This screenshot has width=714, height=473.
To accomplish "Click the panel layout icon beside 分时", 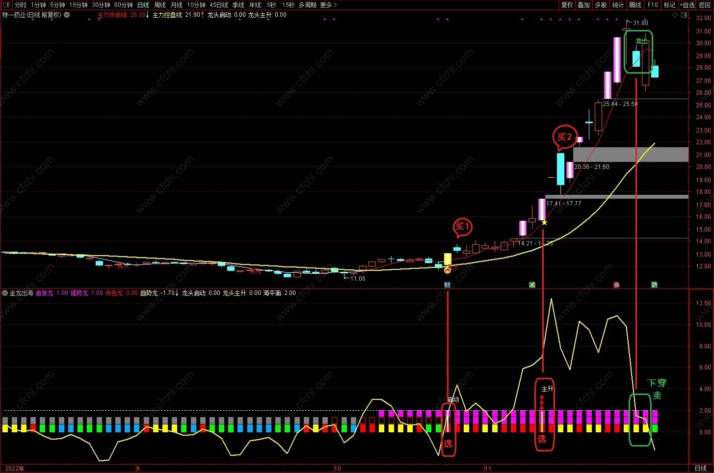I will pos(6,5).
